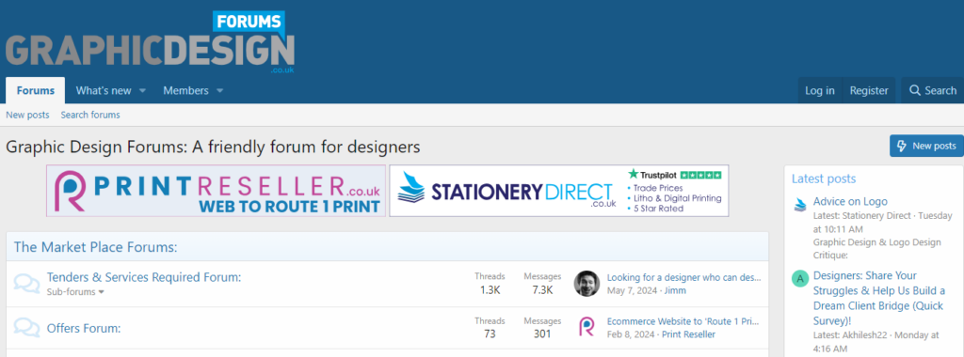The image size is (964, 357).
Task: Click the Jimm username link
Action: pos(675,290)
